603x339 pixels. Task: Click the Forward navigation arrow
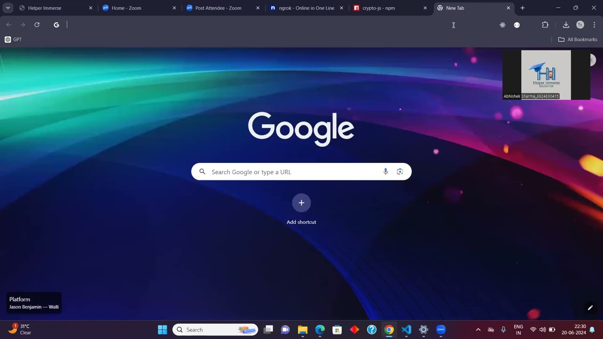tap(23, 25)
